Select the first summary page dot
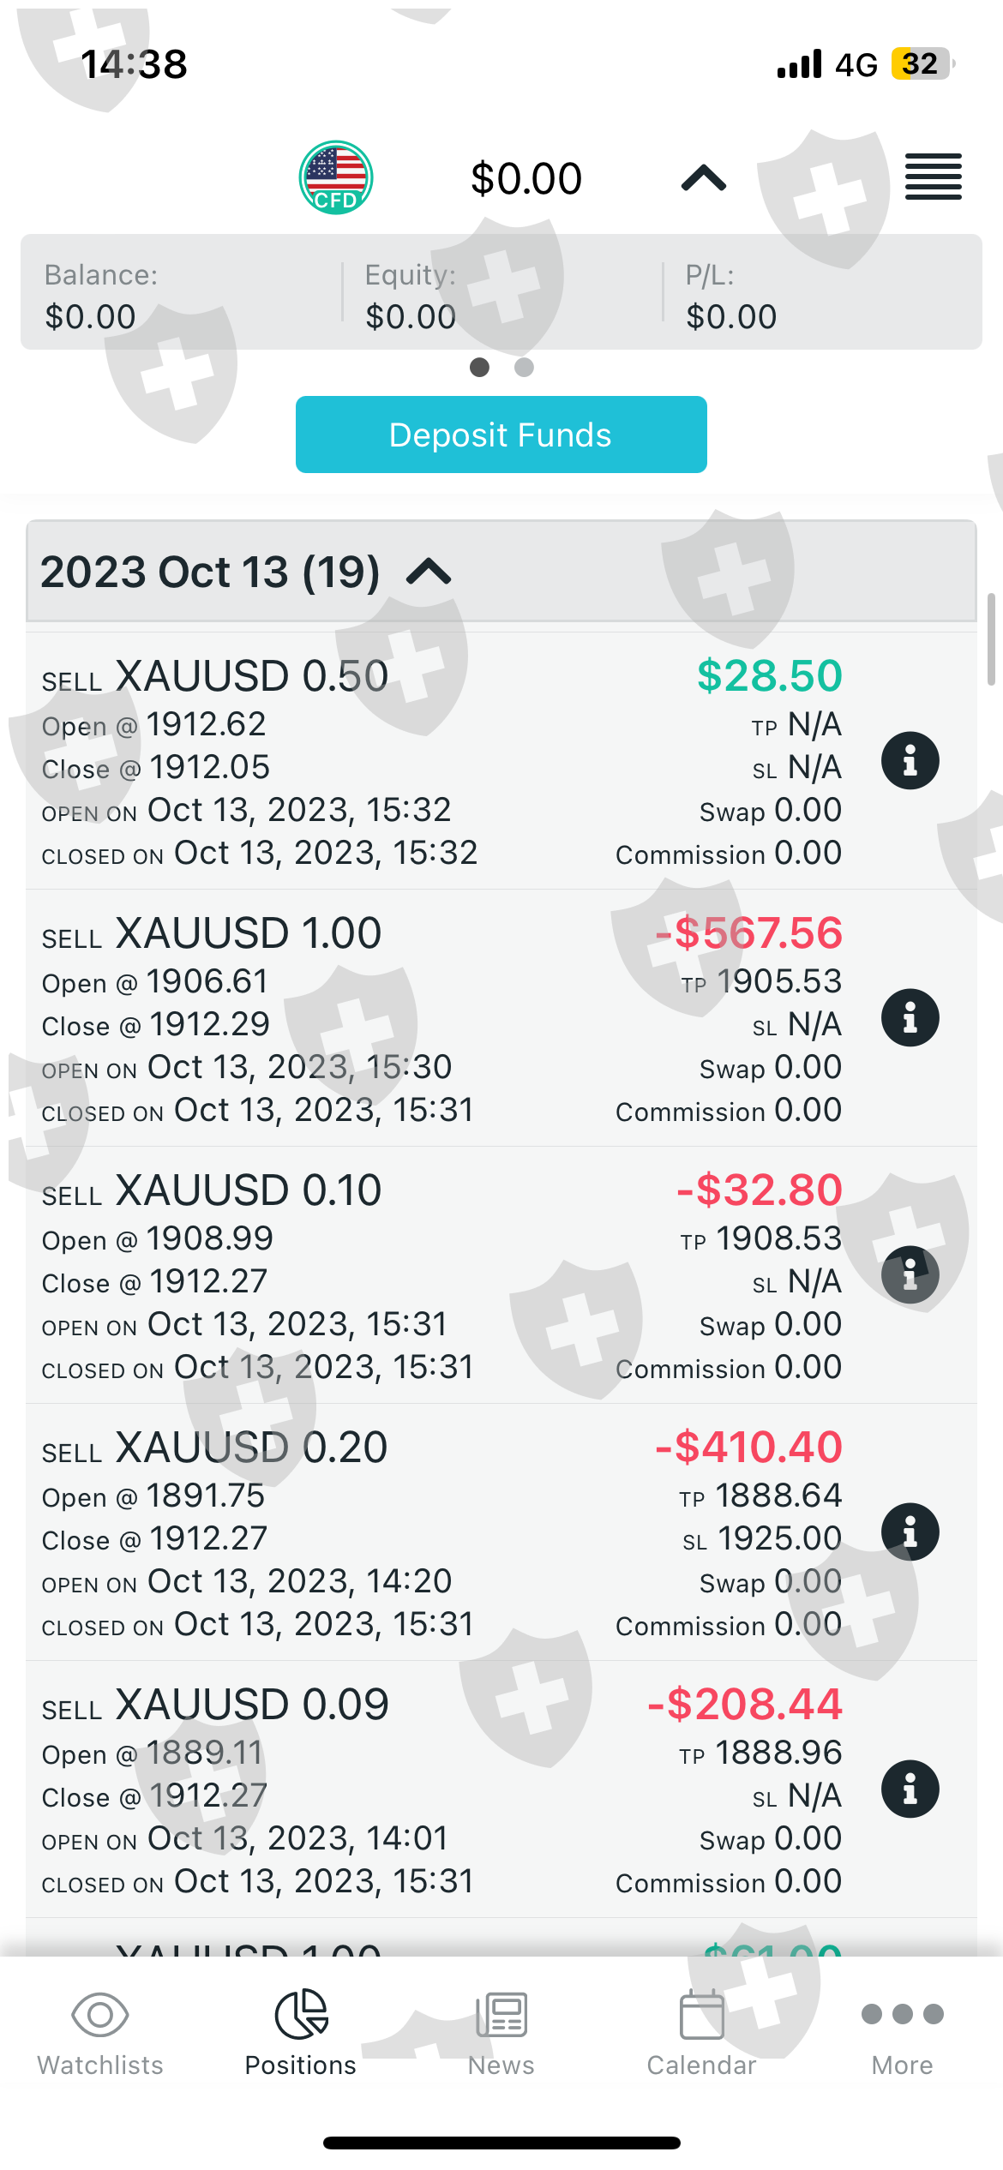Screen dimensions: 1003x2170 (x=479, y=368)
